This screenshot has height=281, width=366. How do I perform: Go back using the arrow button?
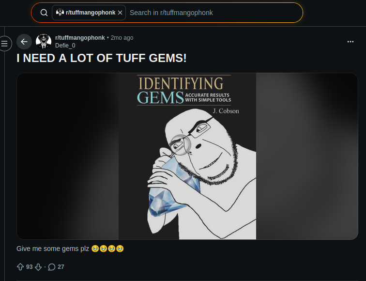[x=24, y=42]
